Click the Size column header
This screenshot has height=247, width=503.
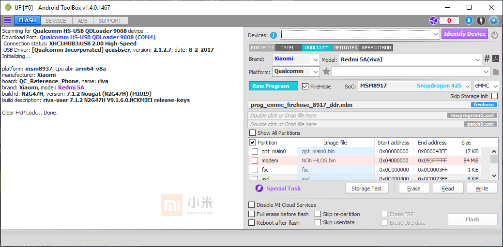coord(466,143)
